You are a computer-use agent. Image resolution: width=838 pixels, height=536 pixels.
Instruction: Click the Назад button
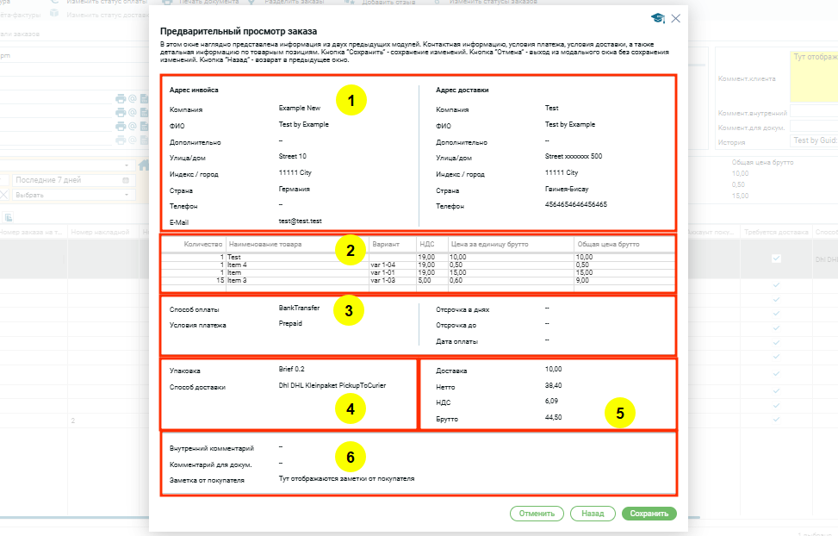pyautogui.click(x=591, y=513)
